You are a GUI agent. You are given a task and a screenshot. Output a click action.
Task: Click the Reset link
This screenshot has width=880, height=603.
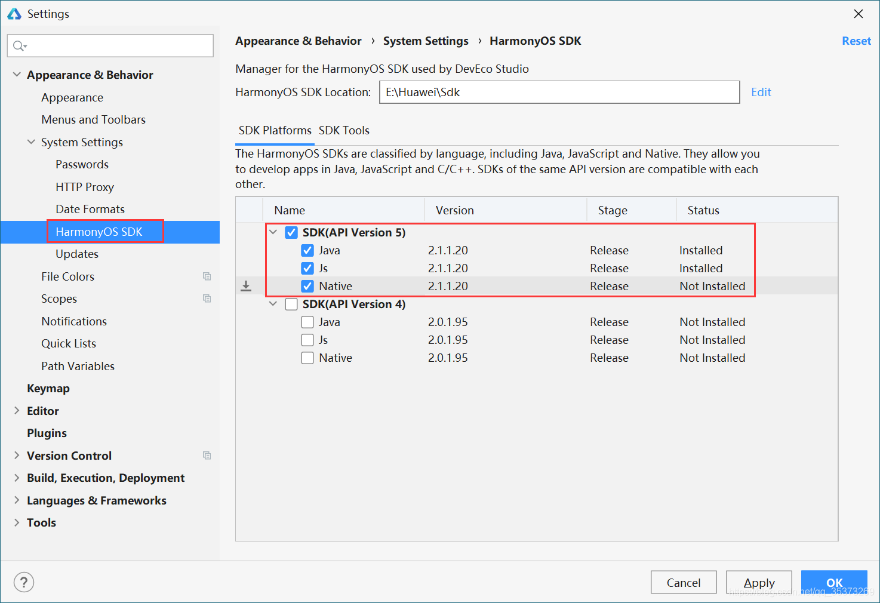click(856, 41)
